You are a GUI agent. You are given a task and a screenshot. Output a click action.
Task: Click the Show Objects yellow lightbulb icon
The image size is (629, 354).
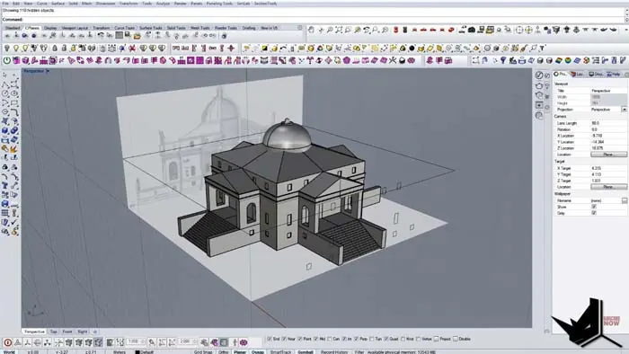tap(16, 49)
